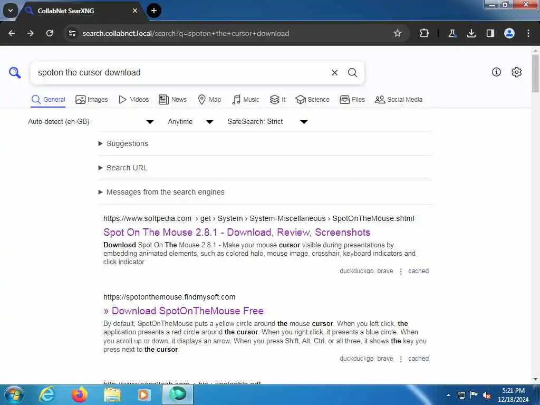
Task: Open the Softpedia result's three-dot options
Action: pos(401,272)
